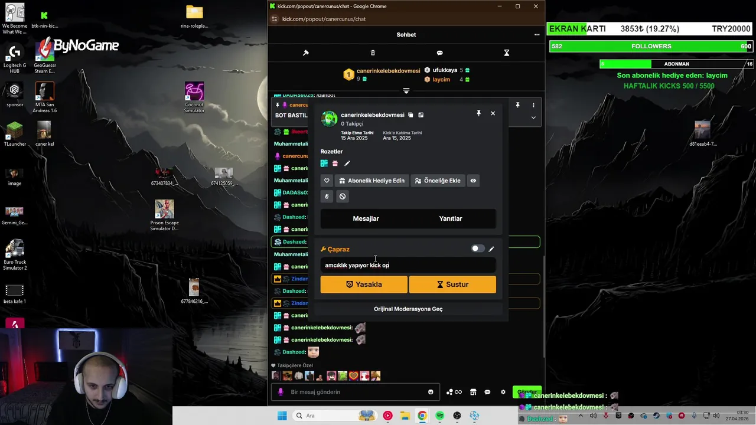Open the emoji picker in chat input
Viewport: 756px width, 425px height.
[431, 392]
